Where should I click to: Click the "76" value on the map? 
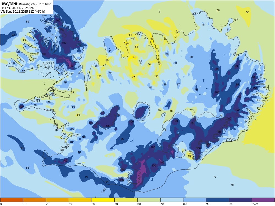[56, 130]
